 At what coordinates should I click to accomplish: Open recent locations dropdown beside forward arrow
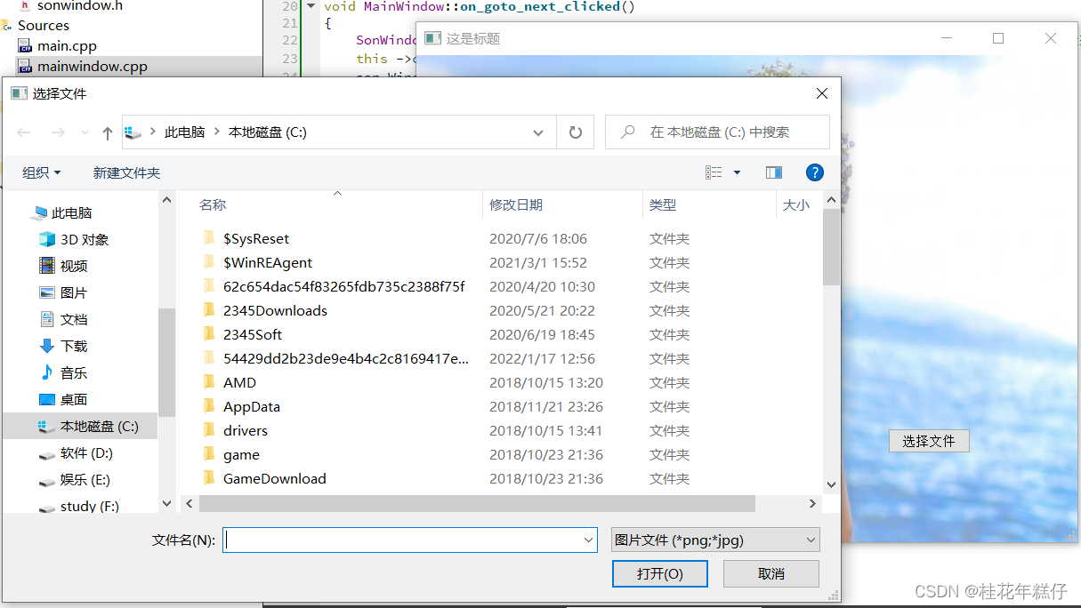[85, 132]
